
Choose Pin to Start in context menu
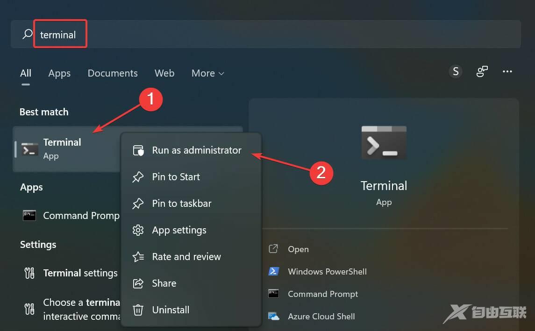191,177
